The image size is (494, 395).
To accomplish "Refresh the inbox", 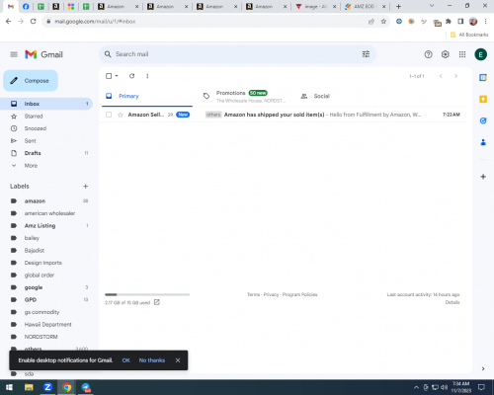I will click(131, 76).
